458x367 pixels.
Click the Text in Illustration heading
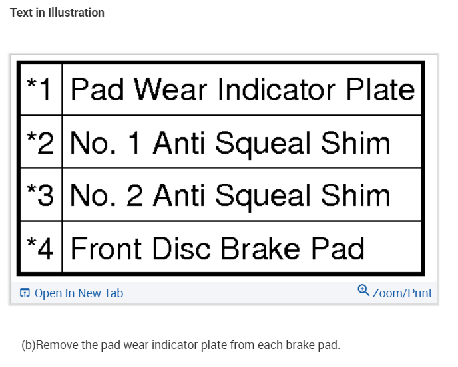57,13
